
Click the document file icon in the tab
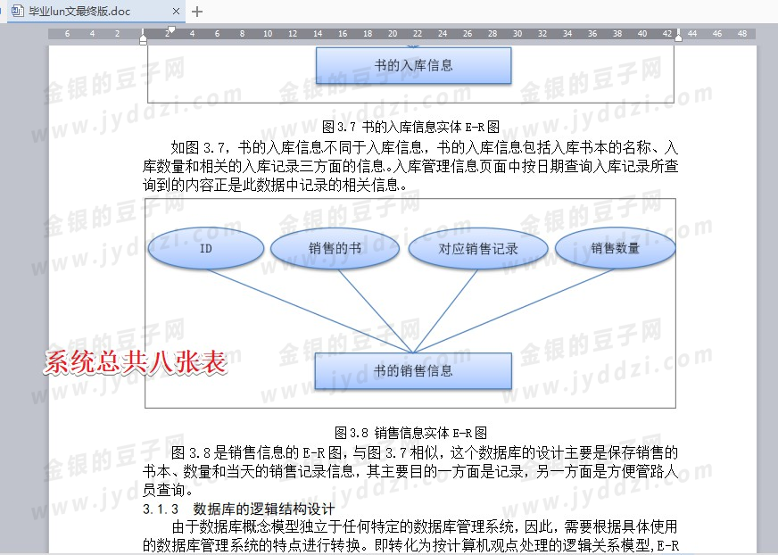(x=17, y=11)
